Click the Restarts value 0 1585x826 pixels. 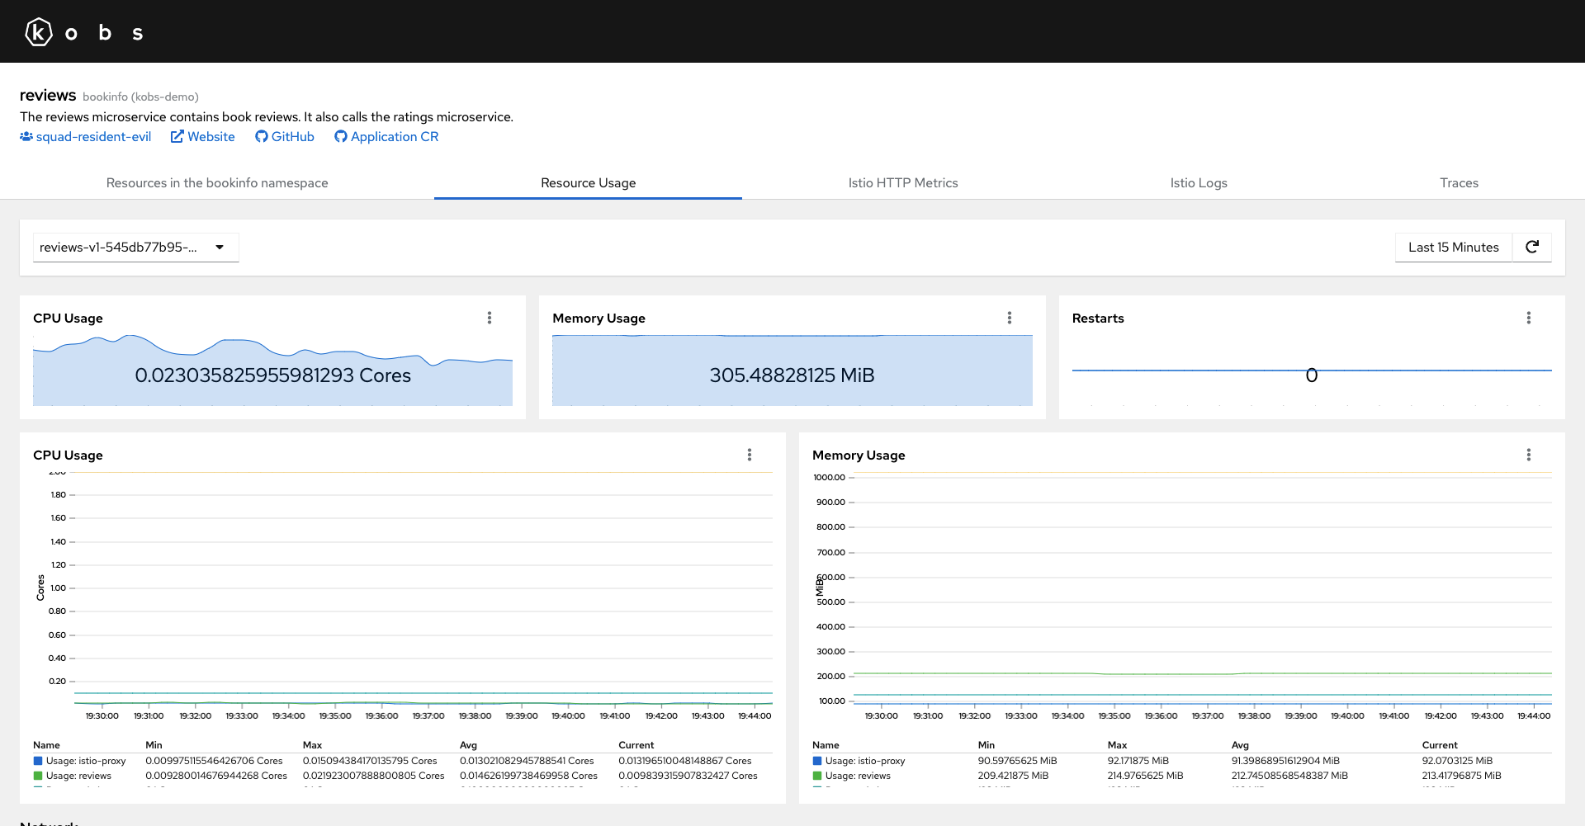point(1312,375)
